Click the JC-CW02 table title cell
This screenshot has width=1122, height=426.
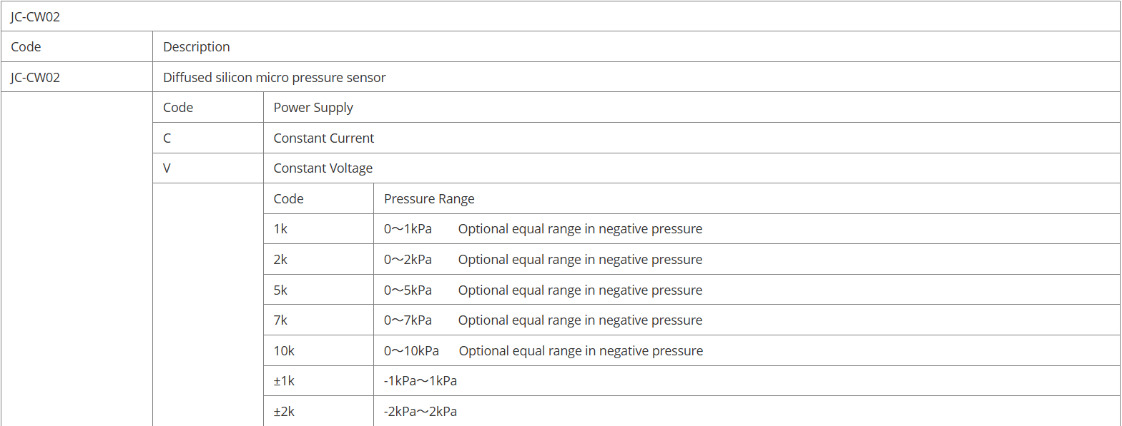click(x=561, y=16)
